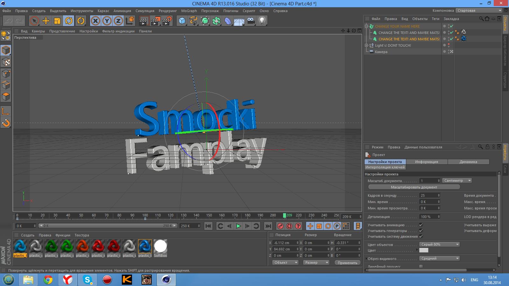Switch to the Динамика tab

(468, 162)
